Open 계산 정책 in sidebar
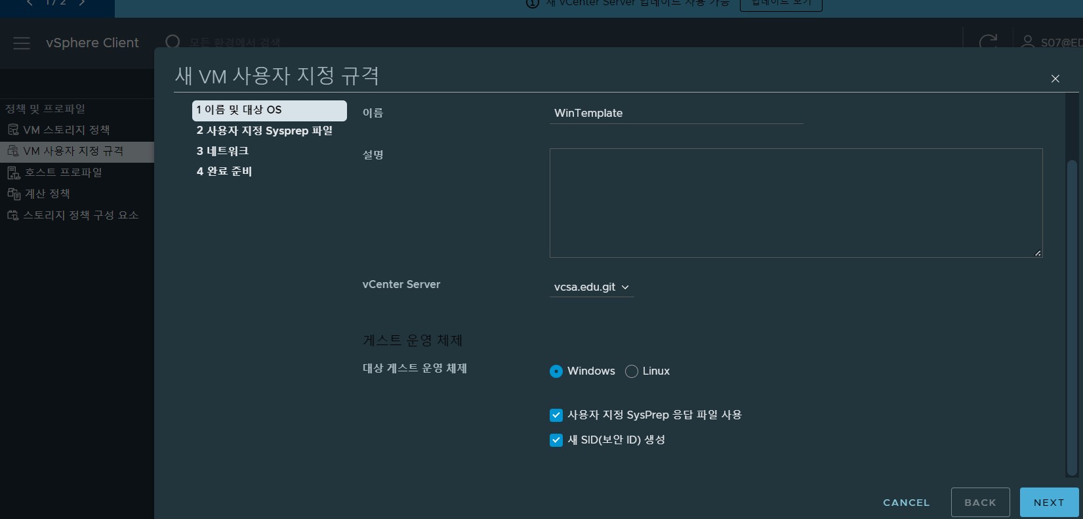The height and width of the screenshot is (519, 1083). click(47, 194)
